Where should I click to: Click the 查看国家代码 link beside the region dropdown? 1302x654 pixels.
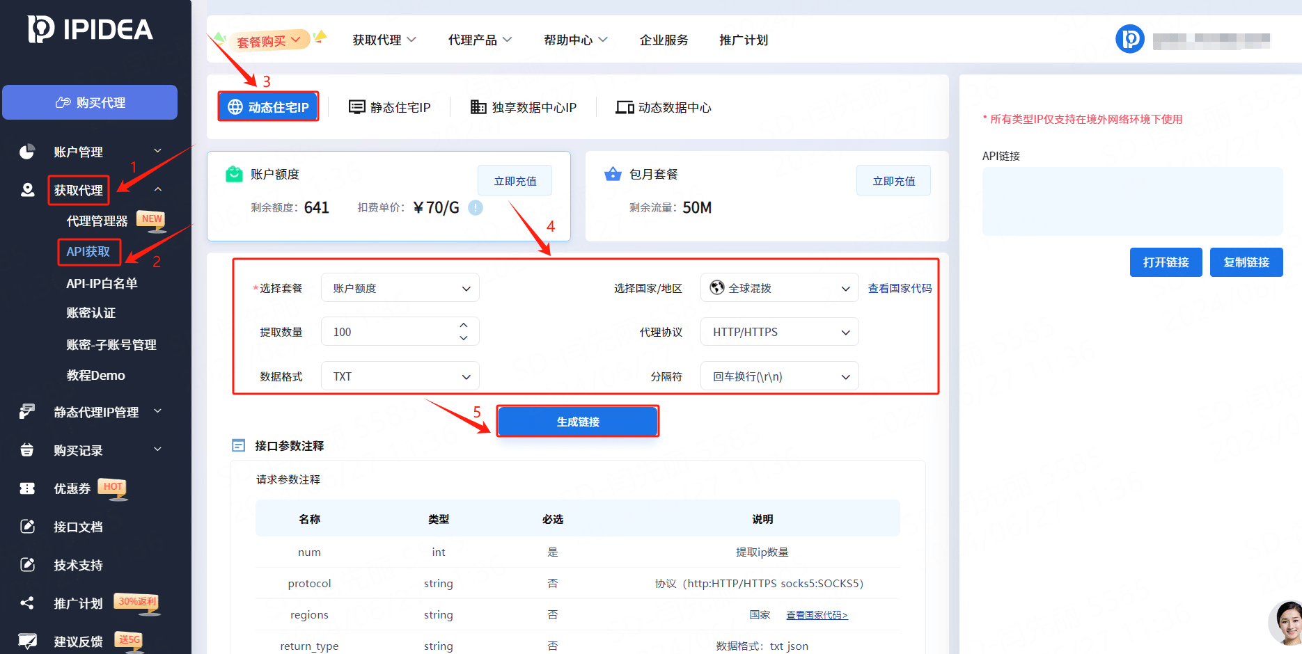click(x=900, y=288)
